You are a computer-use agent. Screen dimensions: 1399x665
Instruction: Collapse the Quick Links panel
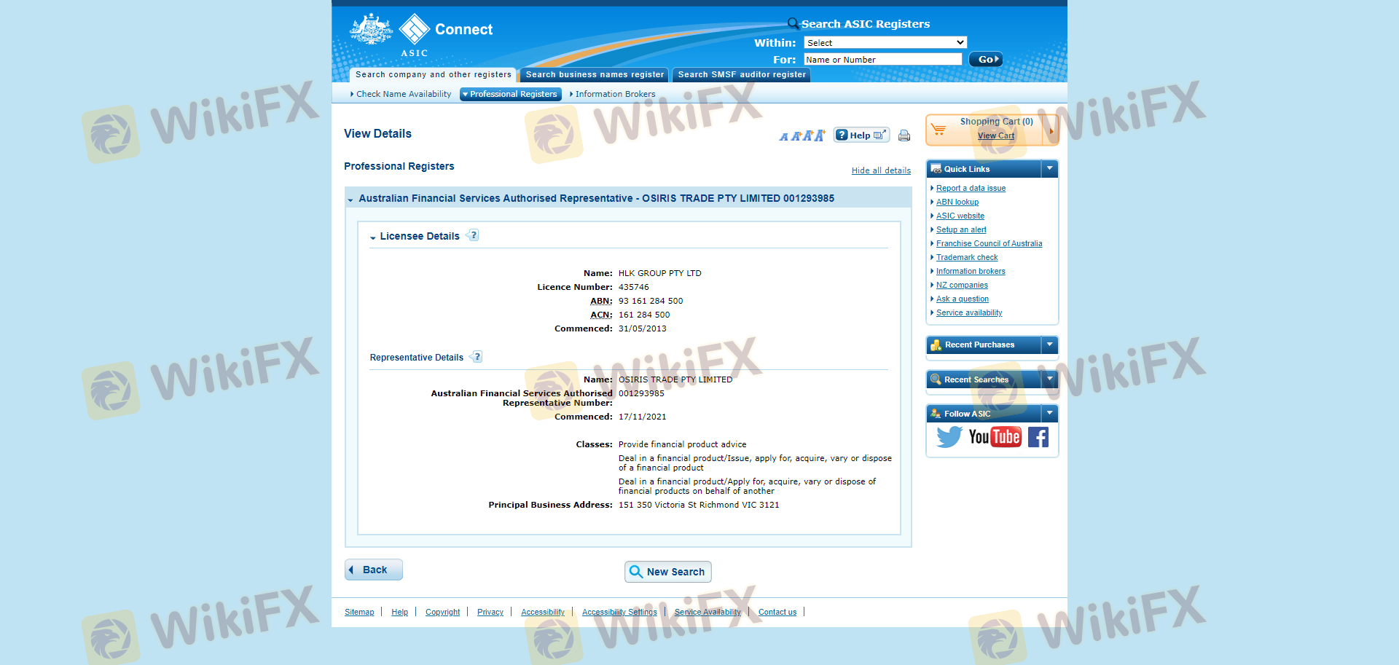[1050, 169]
